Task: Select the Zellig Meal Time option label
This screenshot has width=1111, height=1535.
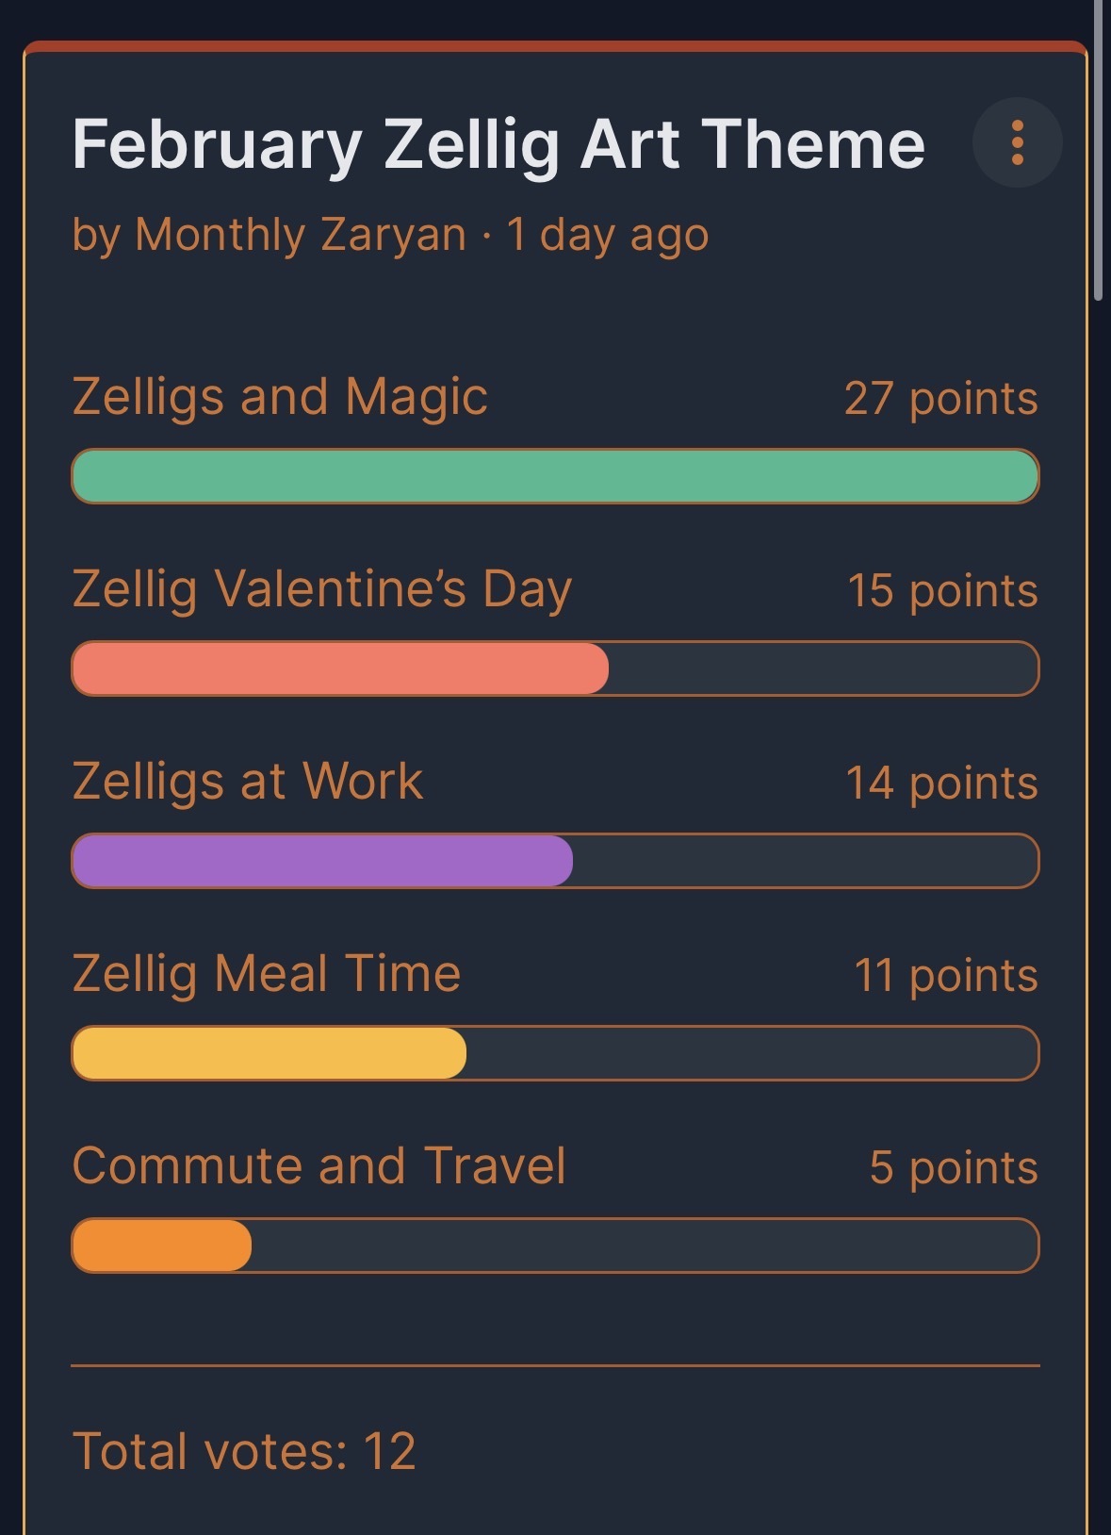Action: point(267,974)
